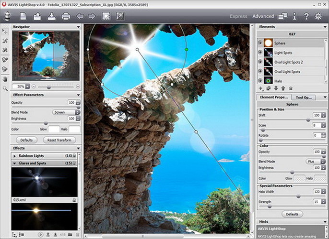The width and height of the screenshot is (329, 239).
Task: Click the Halo Width value field
Action: (317, 192)
